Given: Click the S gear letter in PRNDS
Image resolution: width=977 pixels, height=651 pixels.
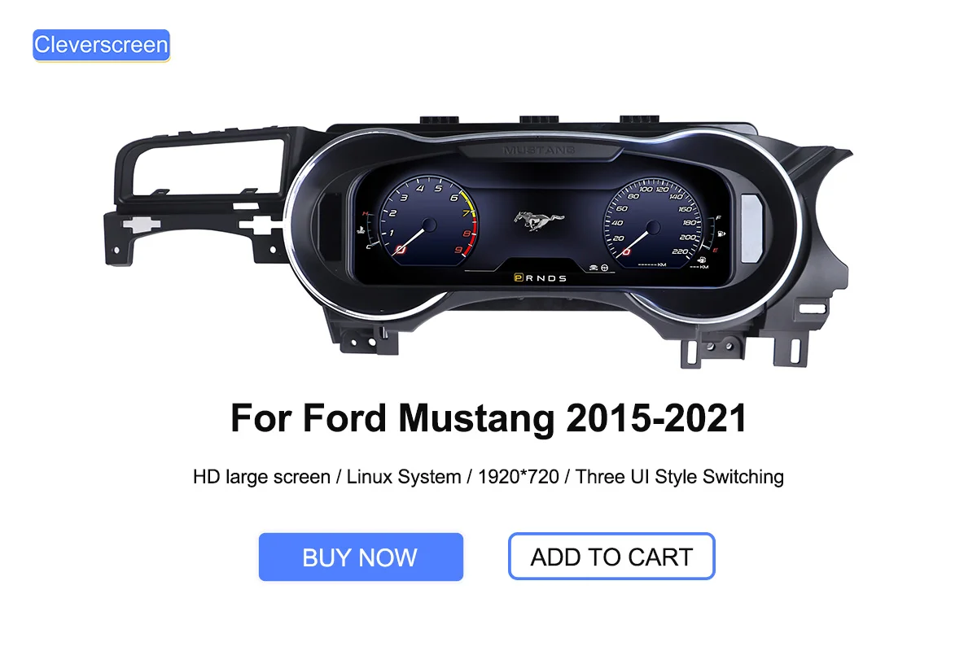Looking at the screenshot, I should click(562, 277).
